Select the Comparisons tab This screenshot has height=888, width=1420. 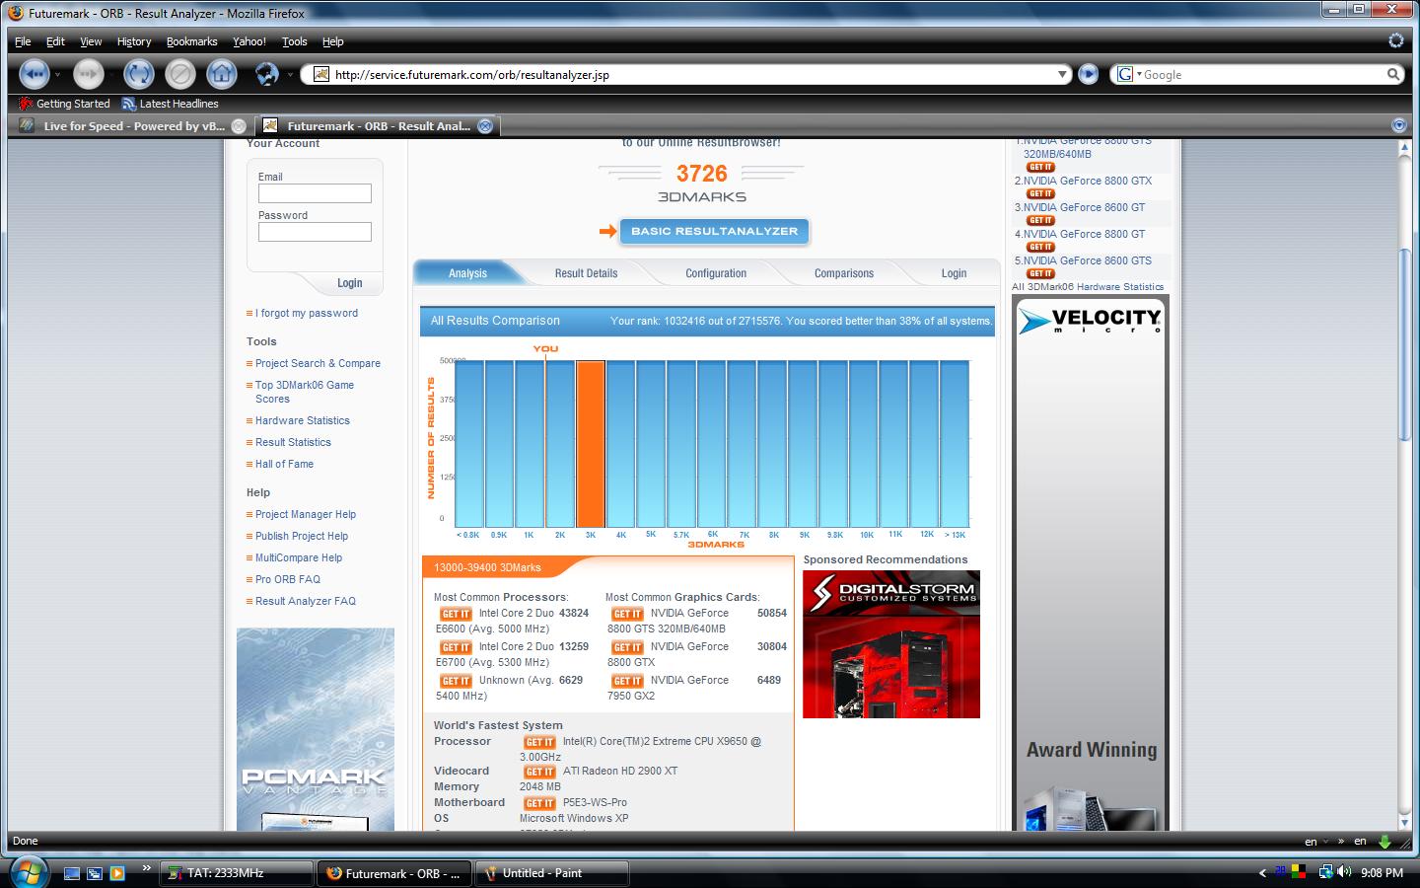pos(844,273)
